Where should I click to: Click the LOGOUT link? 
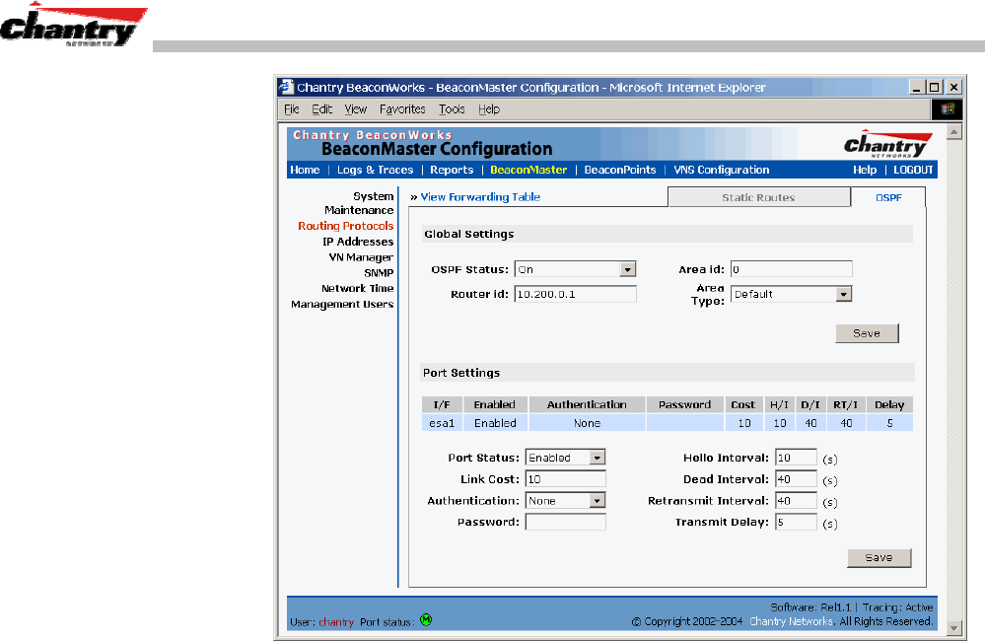coord(913,170)
